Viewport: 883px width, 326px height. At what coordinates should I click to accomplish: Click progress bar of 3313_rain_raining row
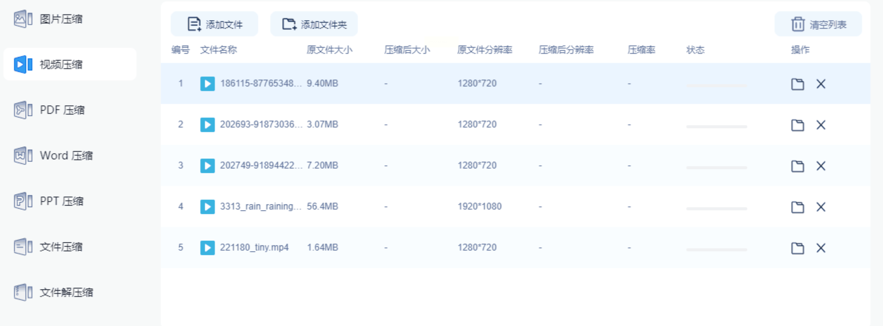pyautogui.click(x=716, y=209)
